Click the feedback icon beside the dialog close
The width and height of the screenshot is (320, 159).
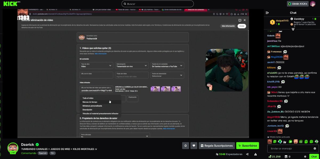240,20
